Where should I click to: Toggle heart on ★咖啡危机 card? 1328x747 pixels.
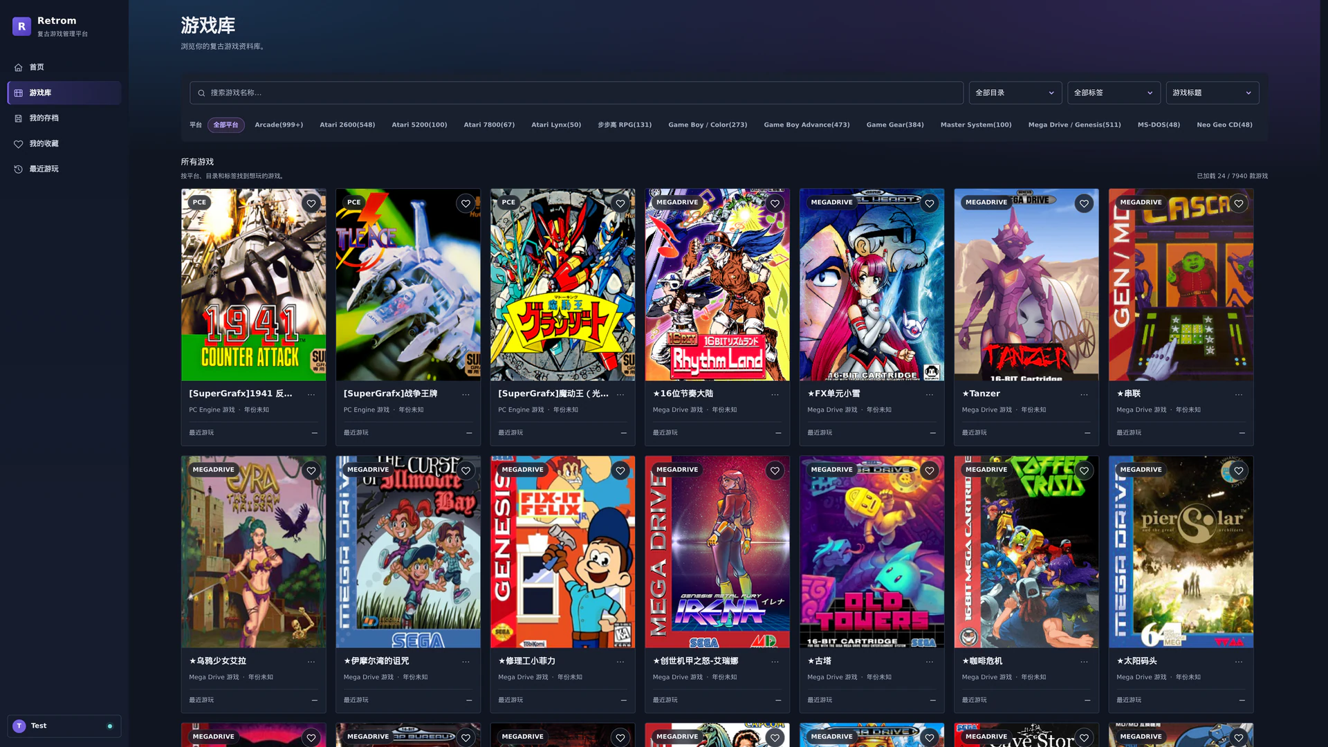tap(1084, 471)
